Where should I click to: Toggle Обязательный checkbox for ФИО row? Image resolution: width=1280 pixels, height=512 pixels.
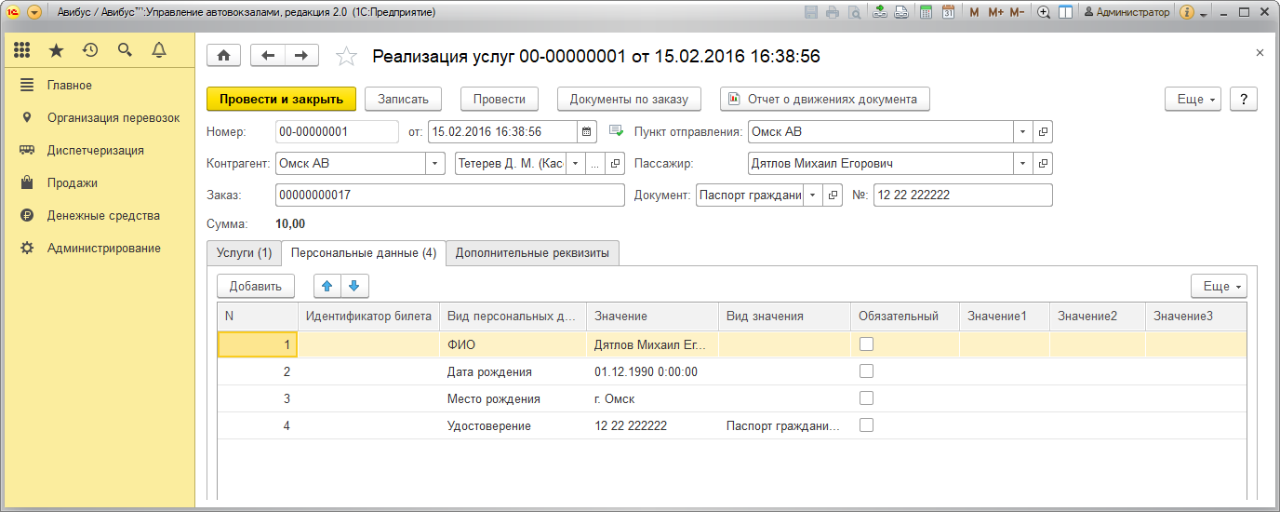coord(866,344)
